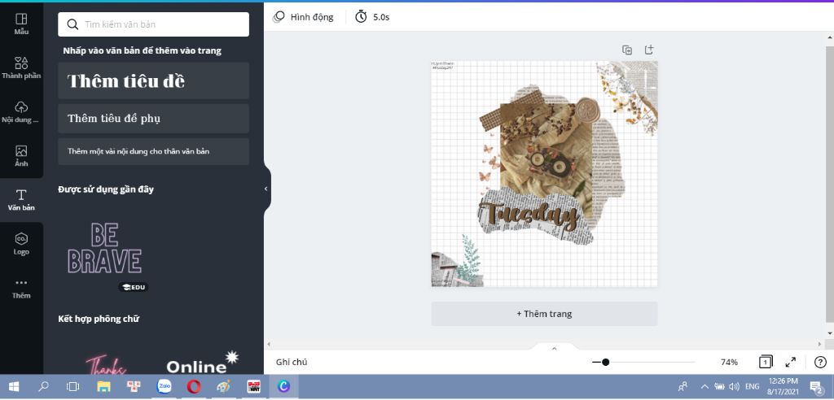Screen dimensions: 834x400
Task: Add a new page using the plus icon
Action: point(649,50)
